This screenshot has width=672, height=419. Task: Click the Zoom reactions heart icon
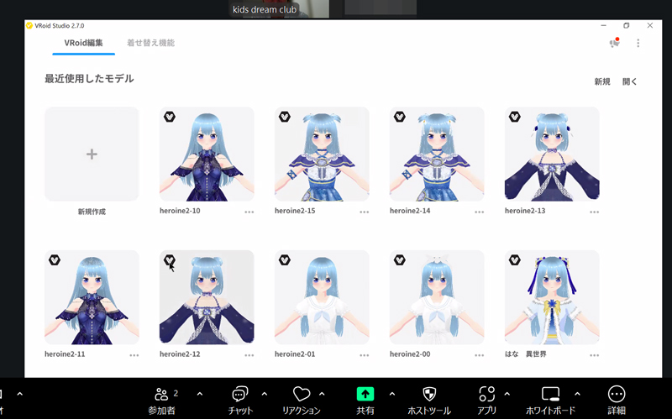click(x=301, y=394)
